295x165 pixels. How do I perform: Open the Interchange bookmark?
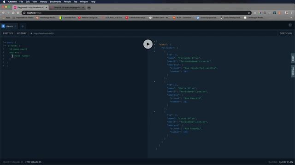46,17
